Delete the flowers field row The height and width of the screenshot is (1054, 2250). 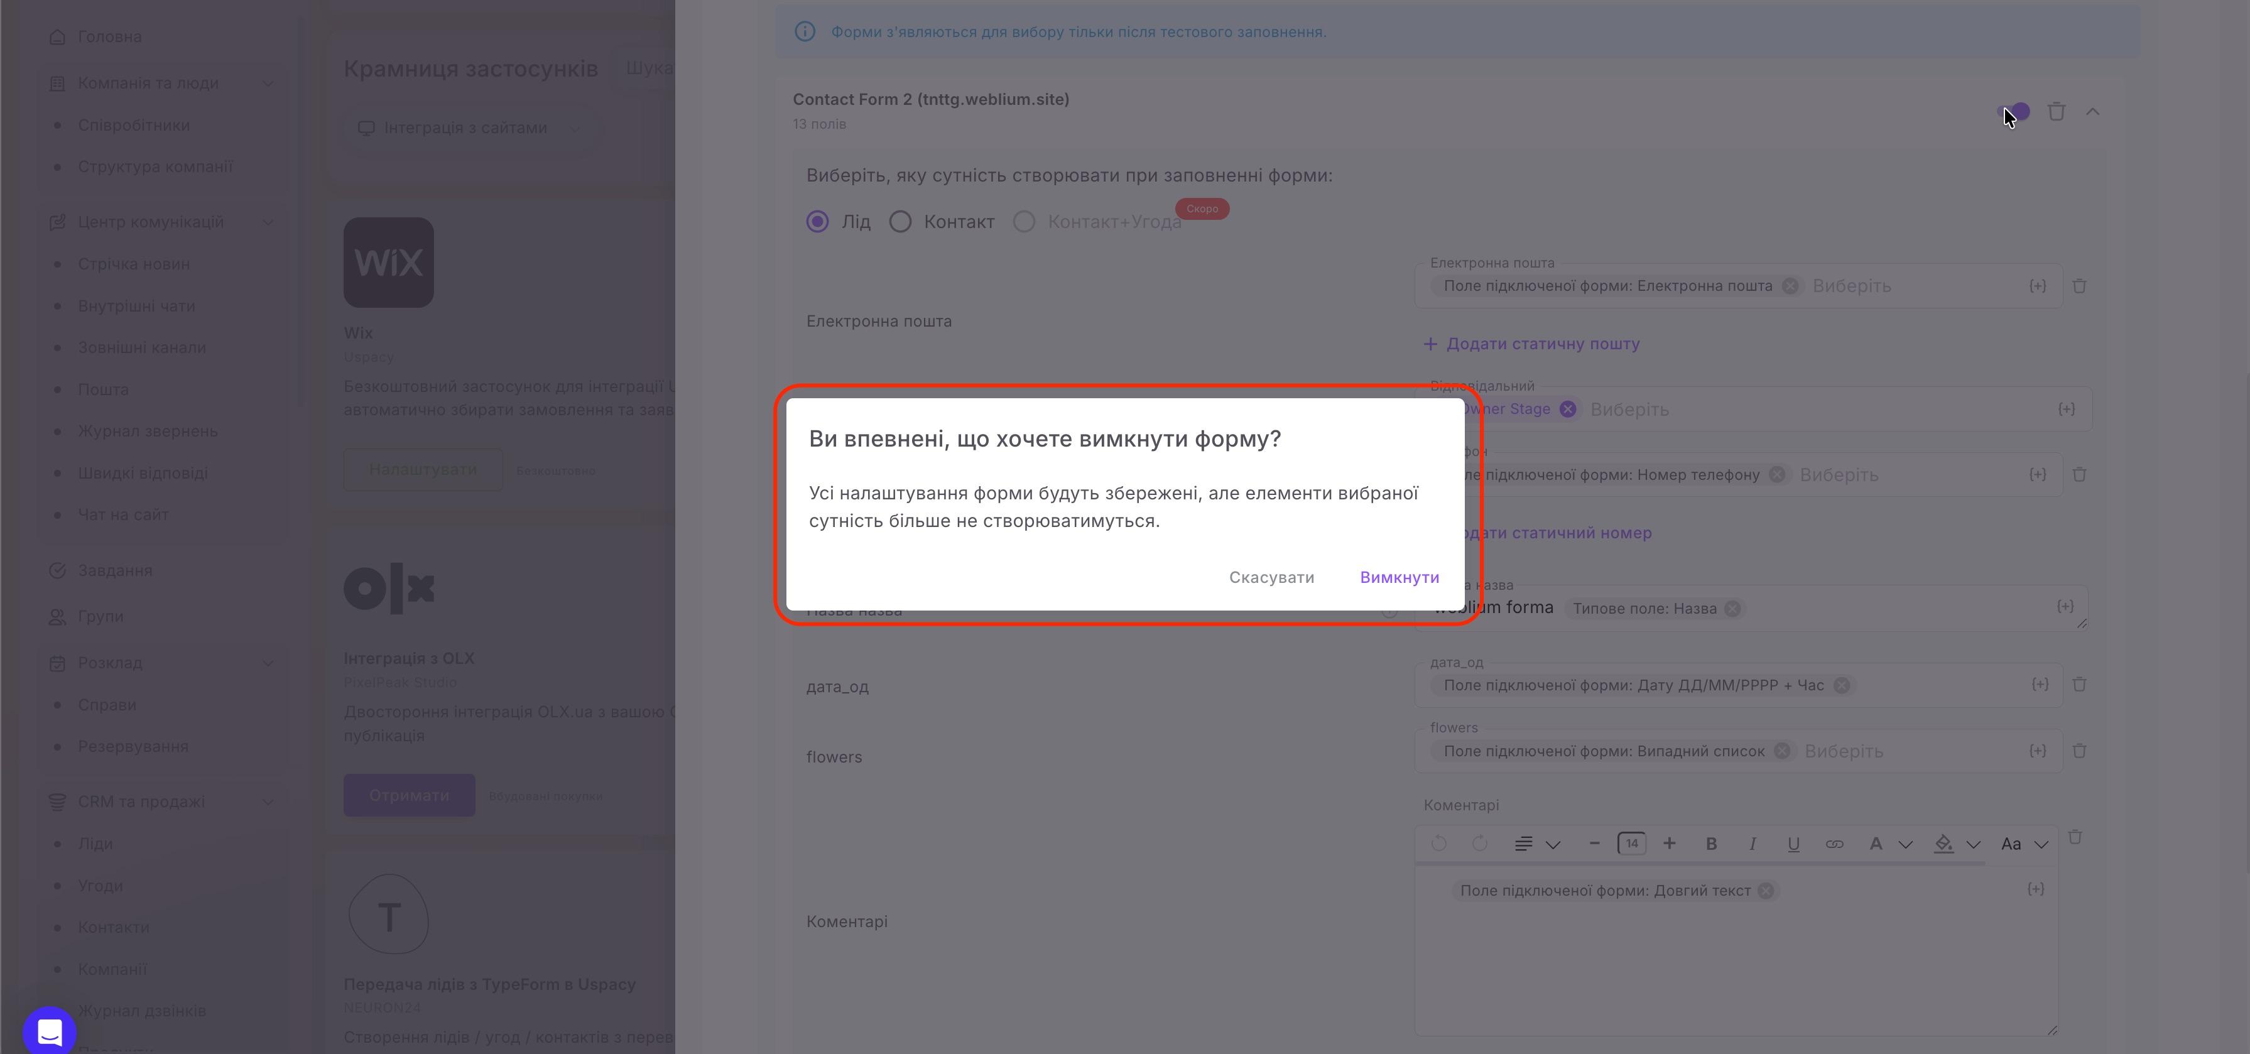click(x=2080, y=751)
